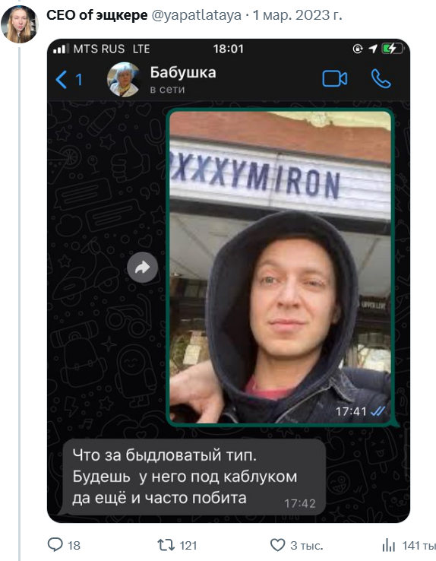Image resolution: width=436 pixels, height=561 pixels.
Task: Click the 121 retweet count
Action: [188, 545]
